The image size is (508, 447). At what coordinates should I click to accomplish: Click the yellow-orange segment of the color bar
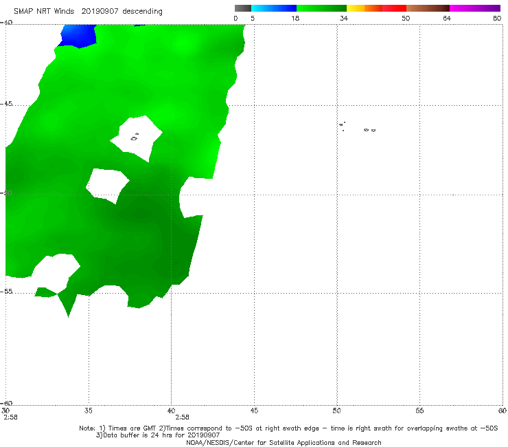tap(365, 8)
